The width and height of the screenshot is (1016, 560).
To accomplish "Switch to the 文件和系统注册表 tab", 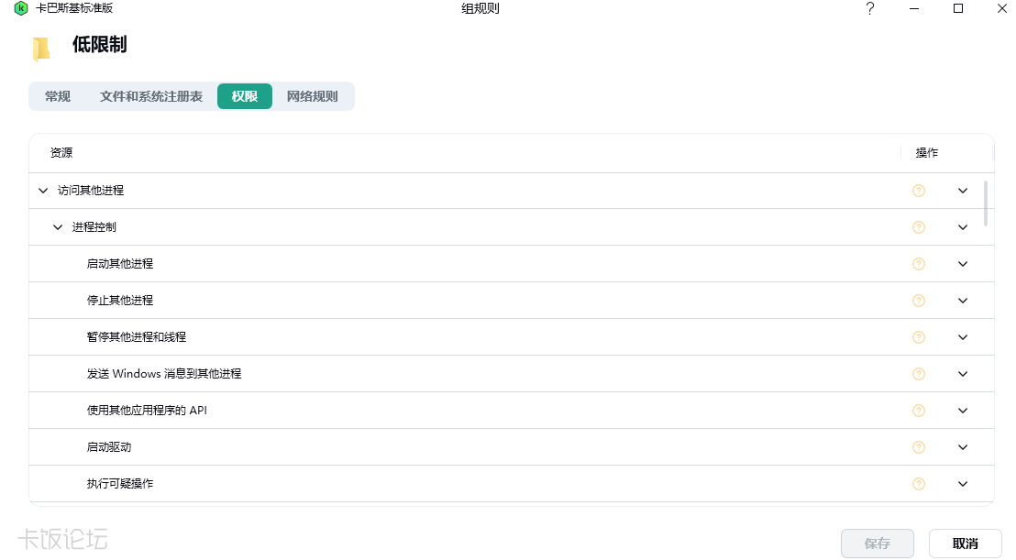I will [151, 96].
